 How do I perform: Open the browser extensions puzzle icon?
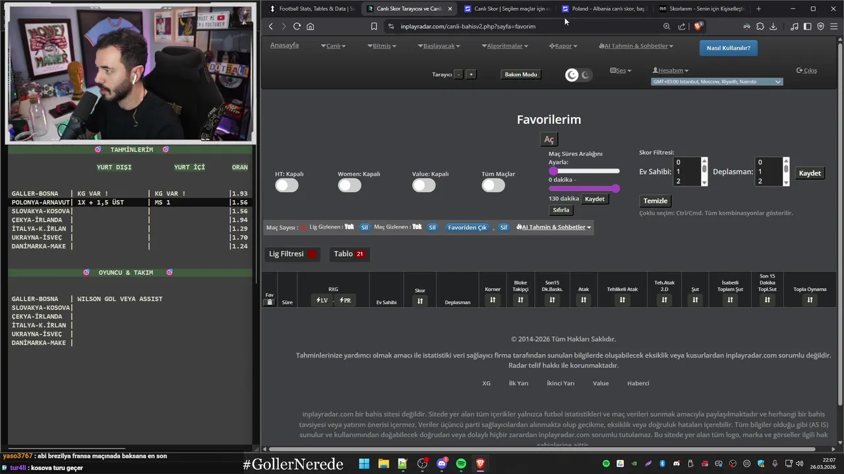click(760, 26)
